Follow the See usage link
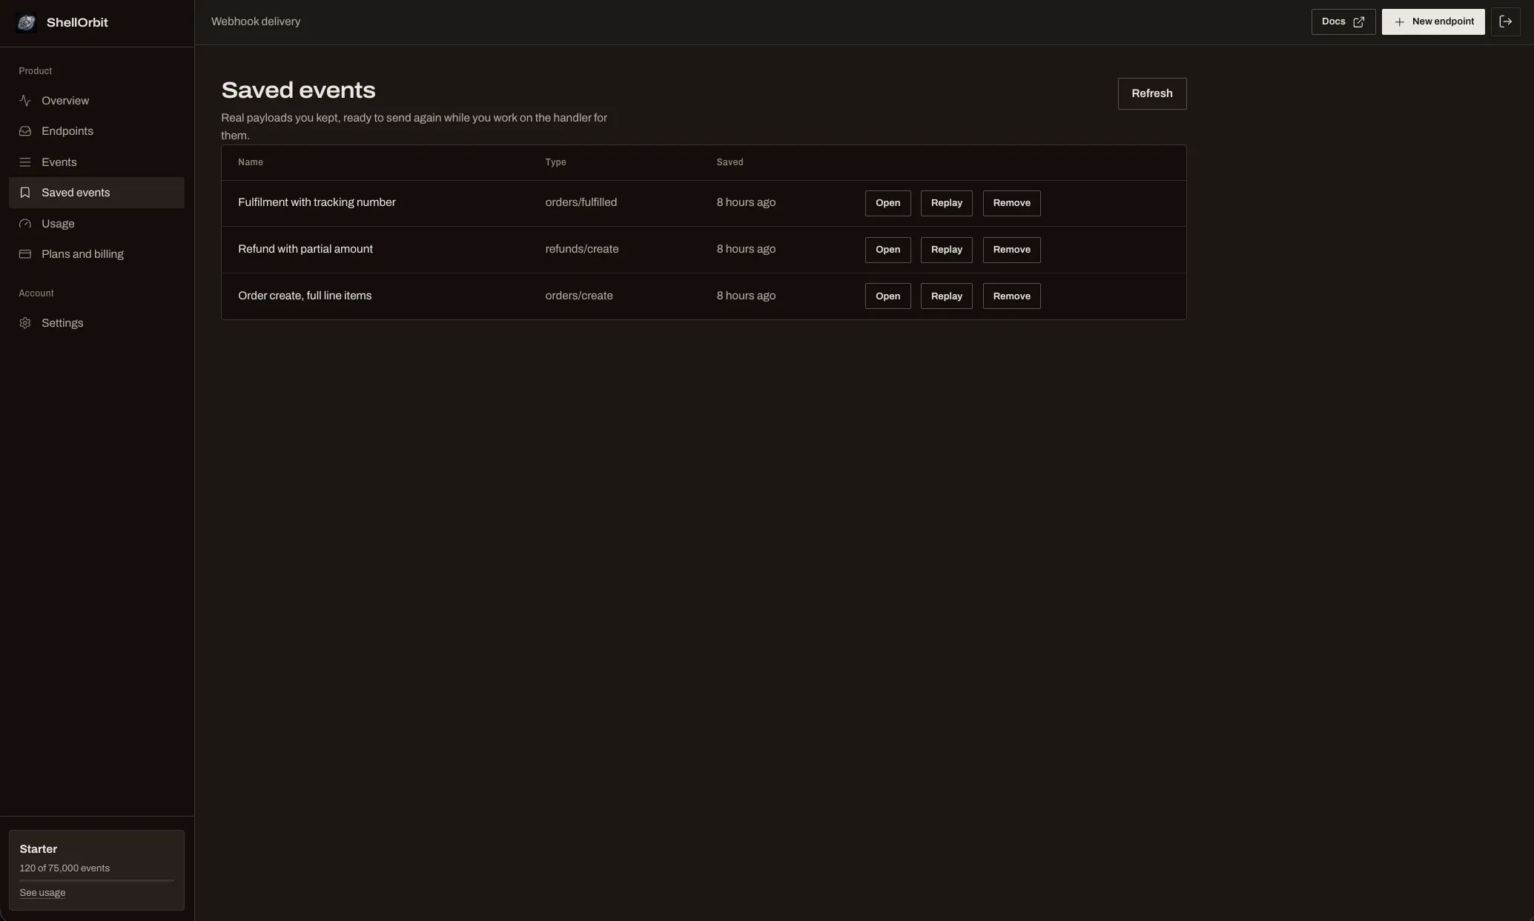 (42, 893)
